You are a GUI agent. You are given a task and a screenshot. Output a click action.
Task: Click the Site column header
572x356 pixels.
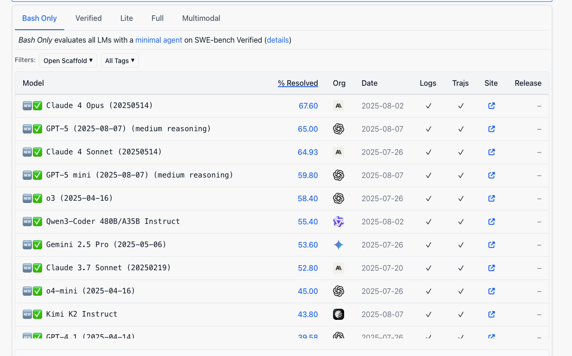(x=491, y=83)
